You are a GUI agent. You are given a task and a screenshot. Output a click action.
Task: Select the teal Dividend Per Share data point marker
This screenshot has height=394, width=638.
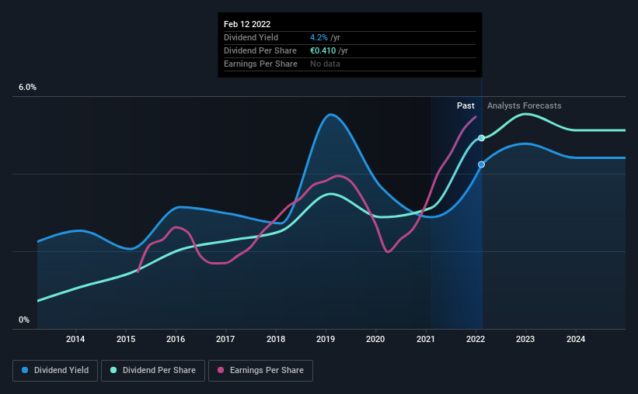pyautogui.click(x=481, y=138)
